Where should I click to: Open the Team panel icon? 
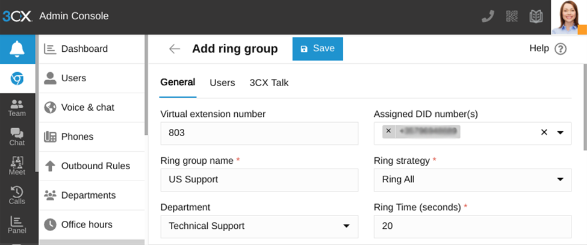(x=17, y=108)
